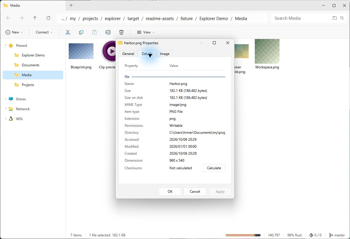Image resolution: width=350 pixels, height=239 pixels.
Task: Click the '960 x 540' dimensions value
Action: tap(177, 160)
